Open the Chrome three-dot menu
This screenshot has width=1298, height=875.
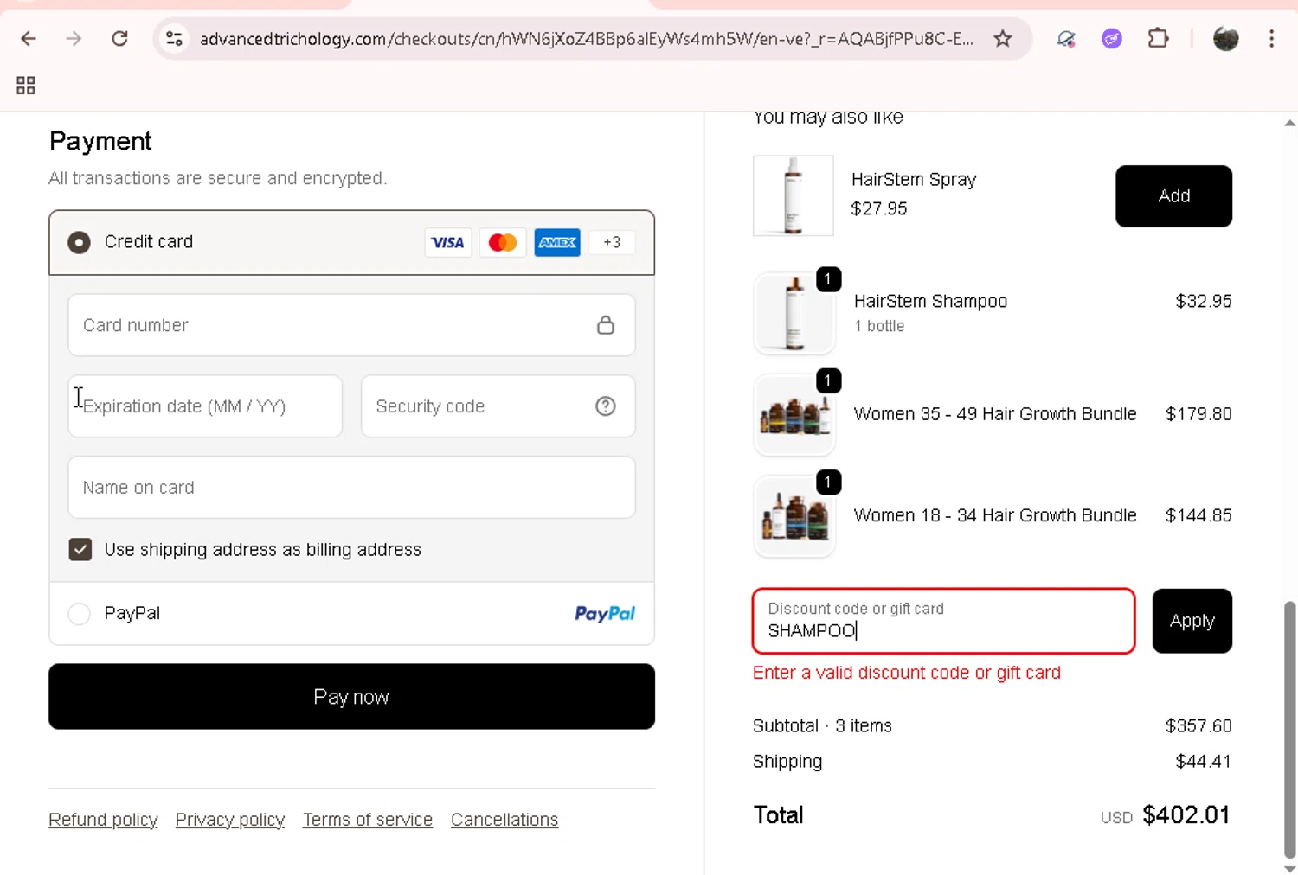click(1271, 38)
